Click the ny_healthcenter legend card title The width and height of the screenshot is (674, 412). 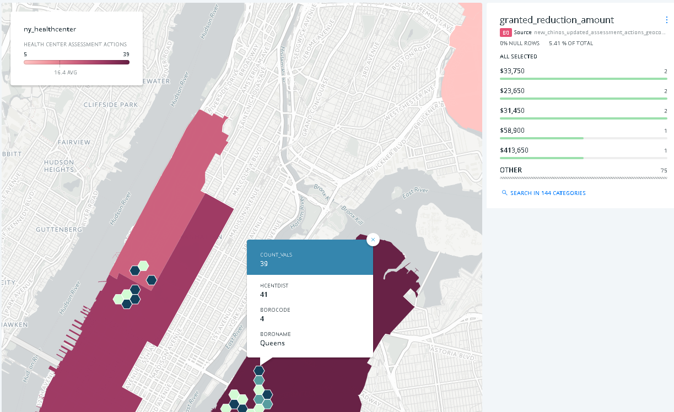48,29
